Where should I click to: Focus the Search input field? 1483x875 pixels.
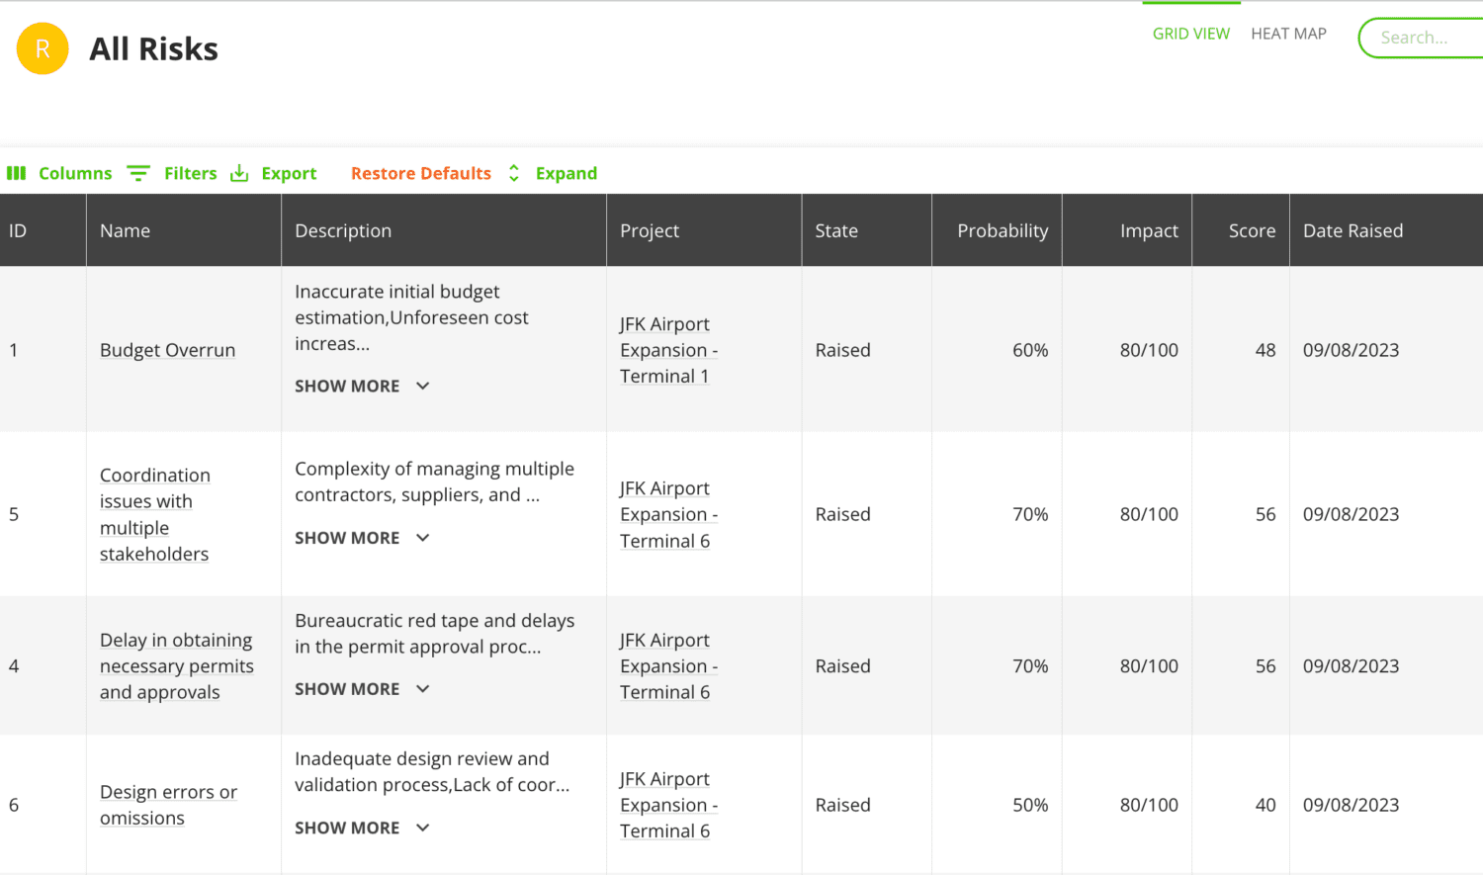[1422, 38]
